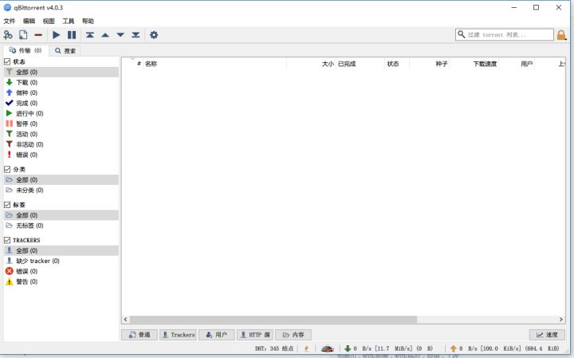Select the 完成 (0) status filter
Viewport: 574px width, 358px height.
61,103
